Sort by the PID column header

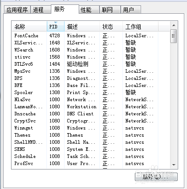(x=56, y=27)
